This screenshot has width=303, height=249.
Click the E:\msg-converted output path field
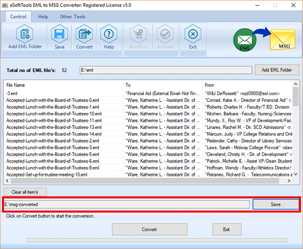click(x=127, y=204)
